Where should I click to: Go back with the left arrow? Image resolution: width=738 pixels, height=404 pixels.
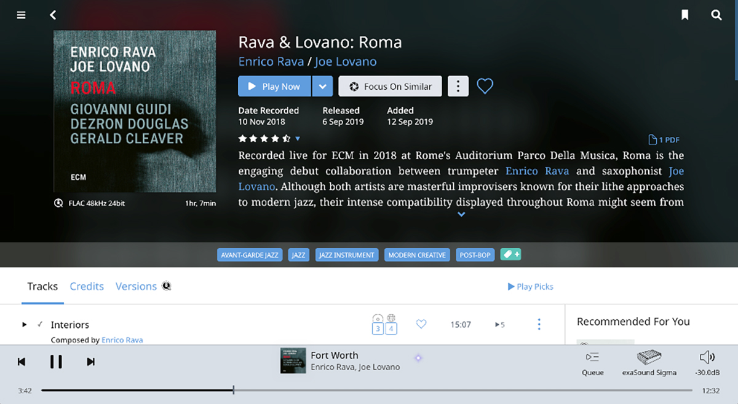pyautogui.click(x=53, y=15)
